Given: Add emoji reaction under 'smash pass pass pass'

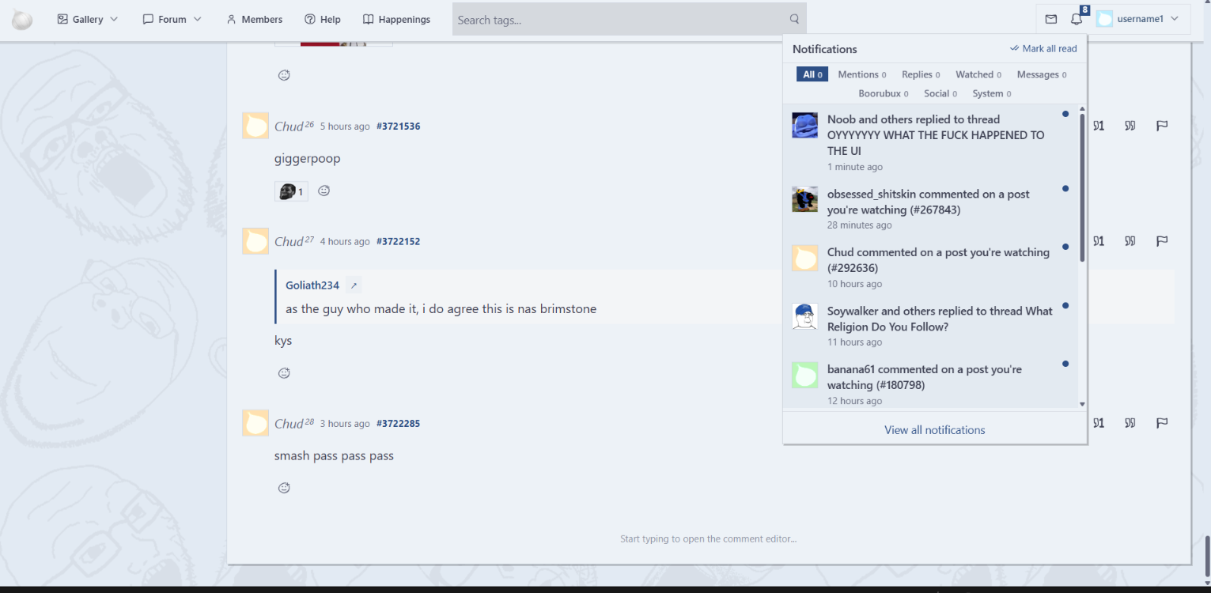Looking at the screenshot, I should [284, 488].
